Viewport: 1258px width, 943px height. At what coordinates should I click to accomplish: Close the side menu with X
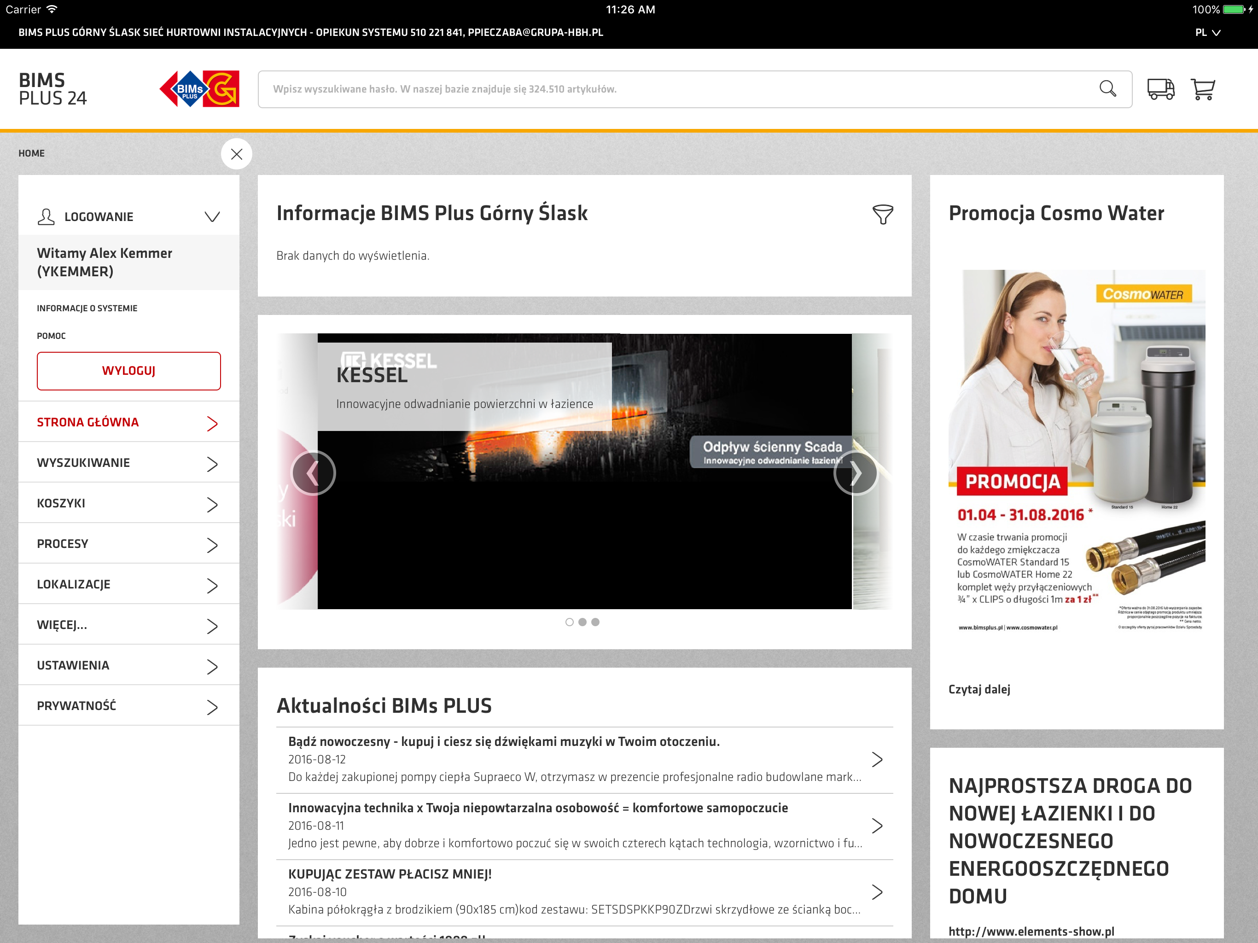tap(237, 154)
